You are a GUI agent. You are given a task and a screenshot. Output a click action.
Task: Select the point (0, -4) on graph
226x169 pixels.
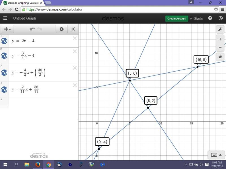pos(99,149)
